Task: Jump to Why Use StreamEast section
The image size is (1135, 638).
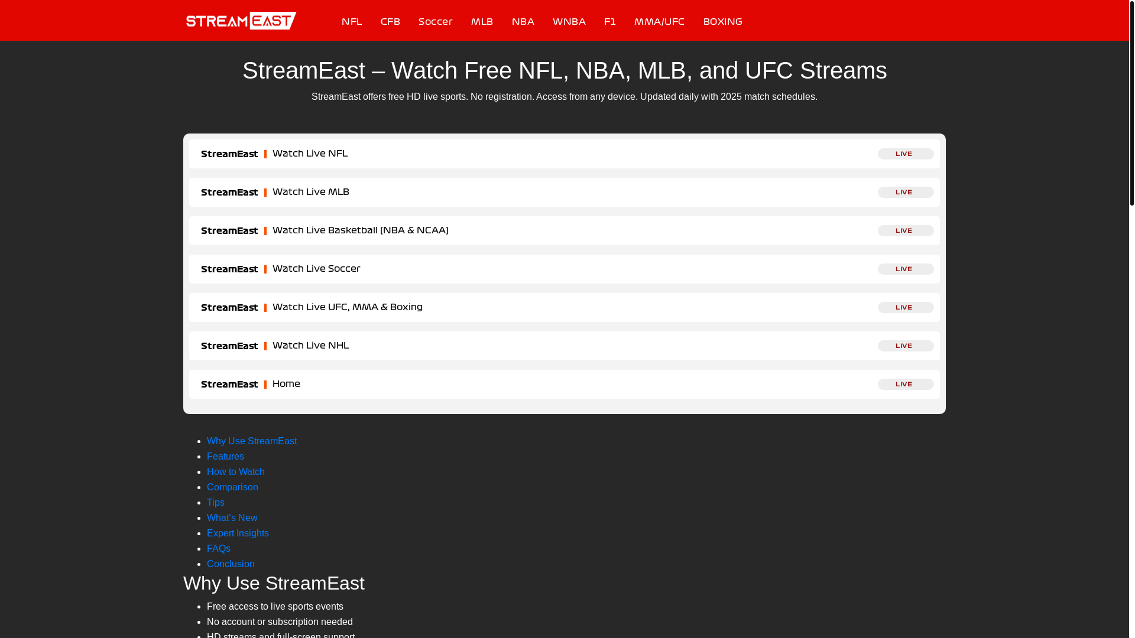Action: 252,441
